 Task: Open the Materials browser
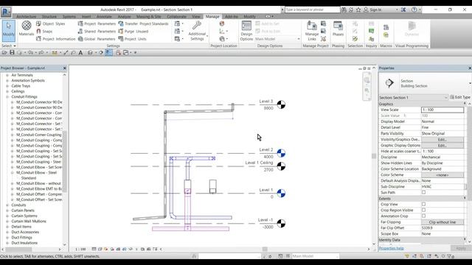[x=27, y=29]
